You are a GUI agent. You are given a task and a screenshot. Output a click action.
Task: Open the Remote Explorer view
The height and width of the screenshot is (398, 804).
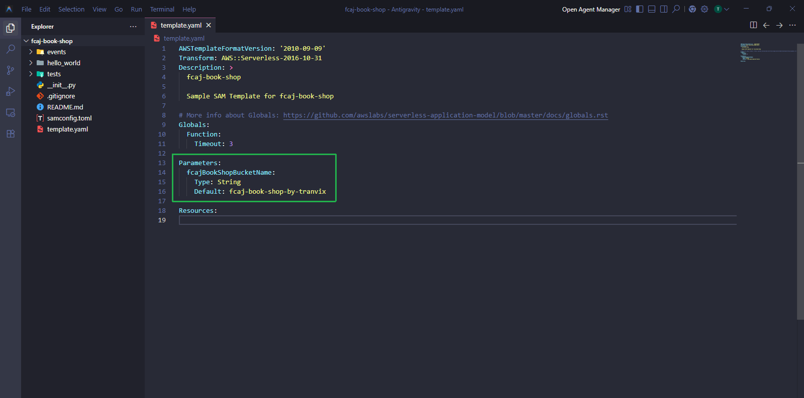11,112
